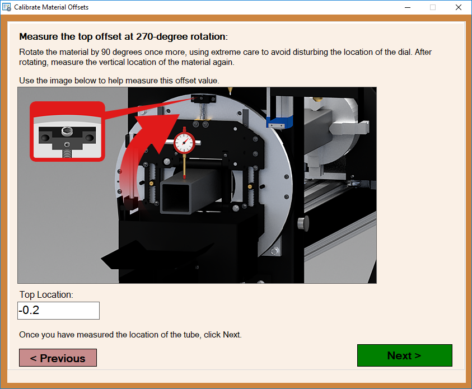Click the Next button
The height and width of the screenshot is (389, 472).
(405, 355)
